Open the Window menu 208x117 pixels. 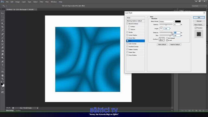coord(54,2)
